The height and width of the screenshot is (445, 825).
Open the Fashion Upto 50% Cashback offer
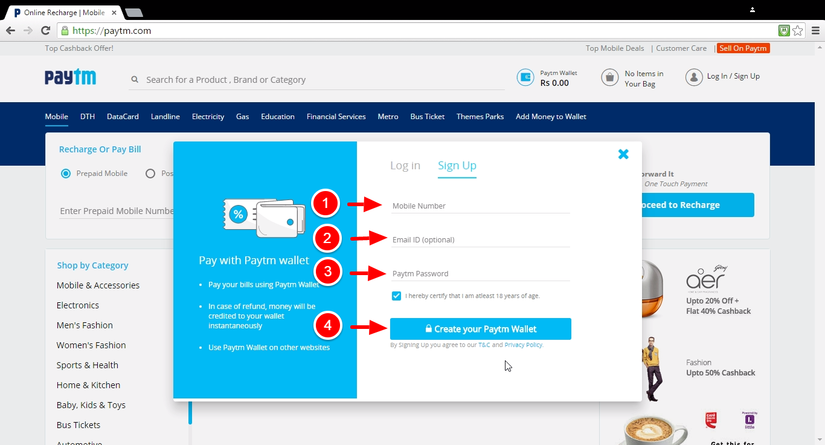coord(721,368)
